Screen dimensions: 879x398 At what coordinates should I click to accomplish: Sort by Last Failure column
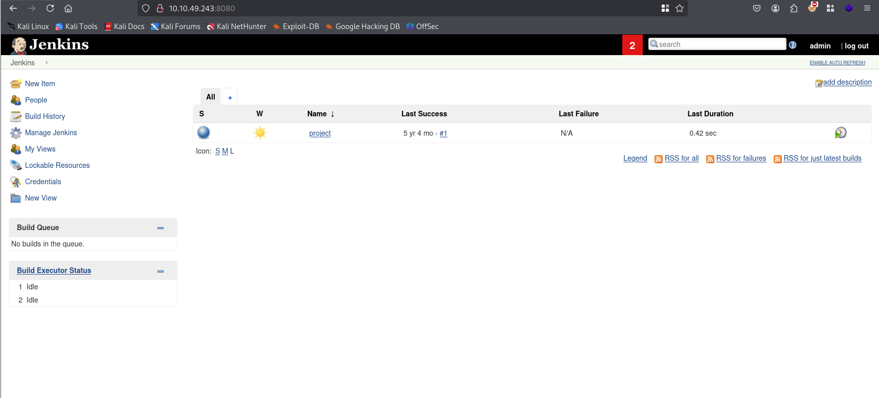tap(578, 114)
